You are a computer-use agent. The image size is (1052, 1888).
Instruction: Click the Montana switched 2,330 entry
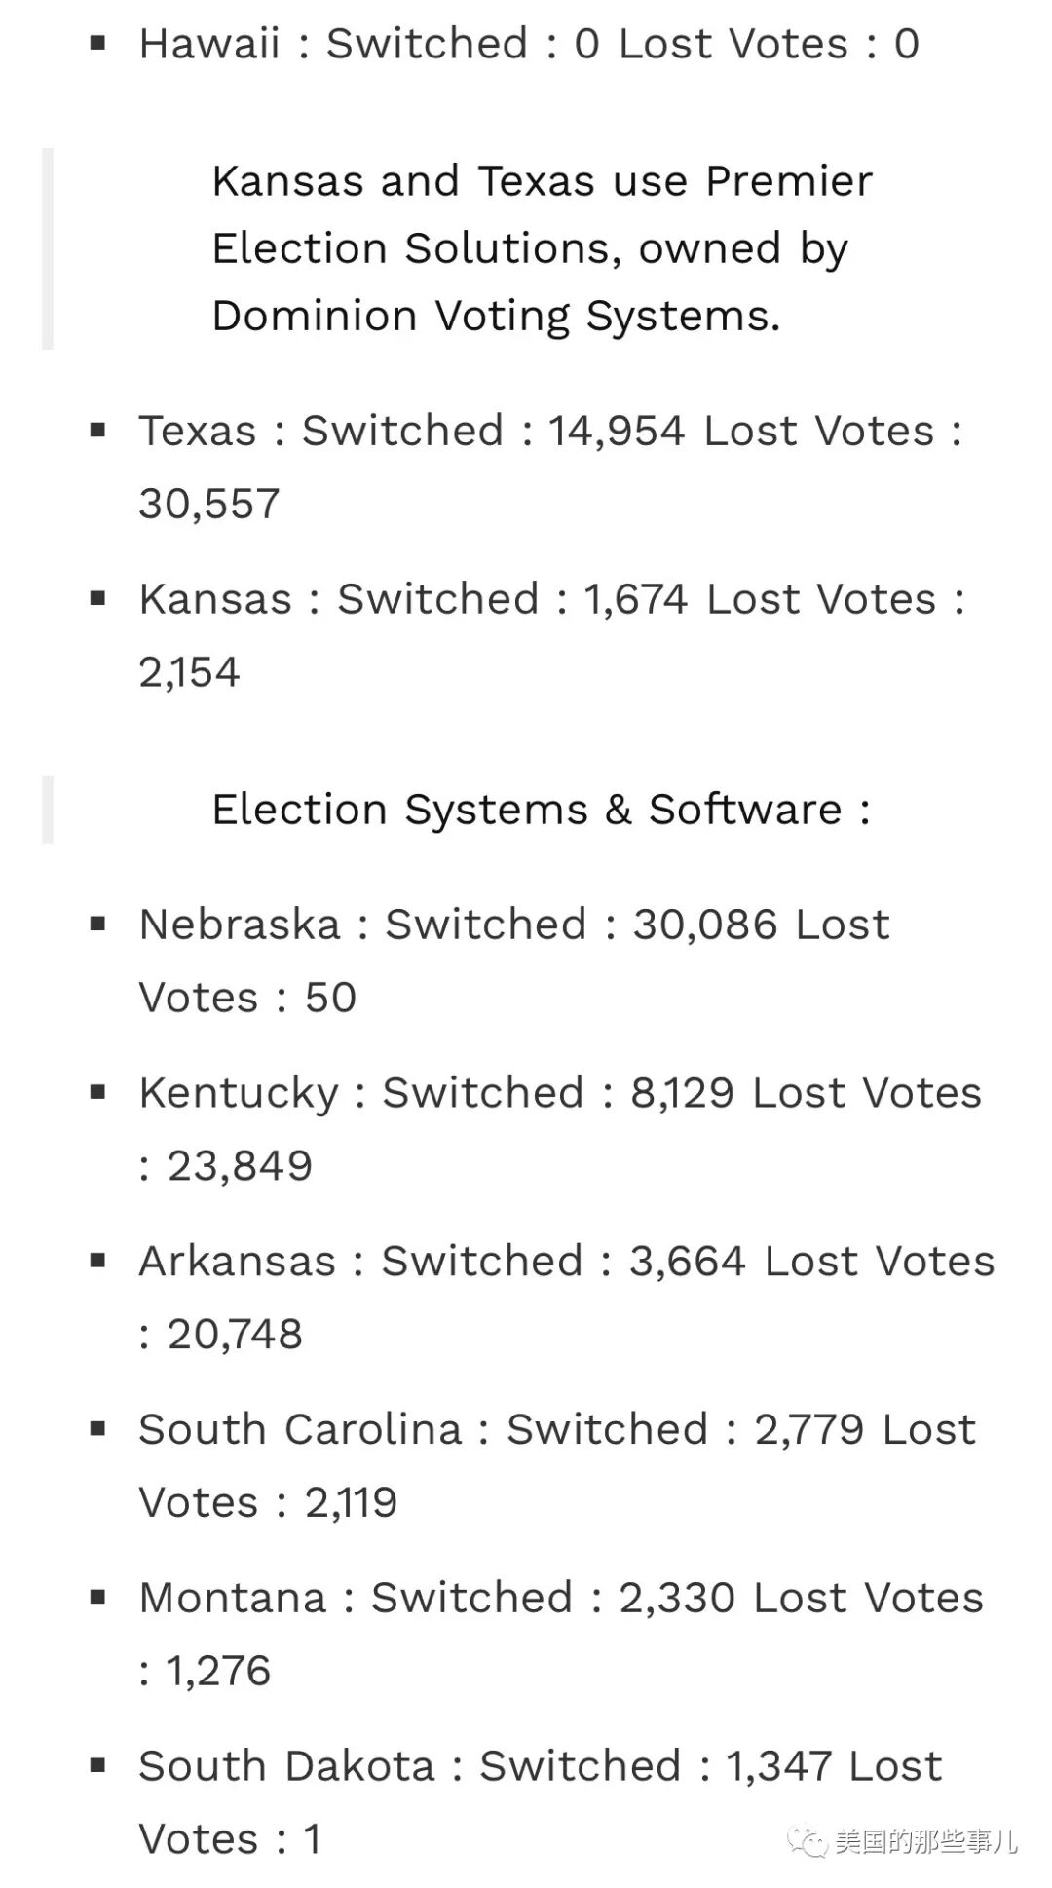(x=561, y=1634)
